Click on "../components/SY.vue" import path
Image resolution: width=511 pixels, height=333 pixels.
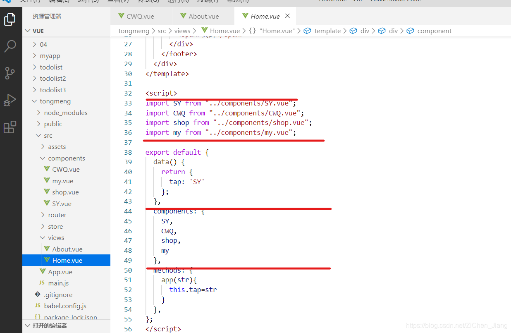coord(249,103)
